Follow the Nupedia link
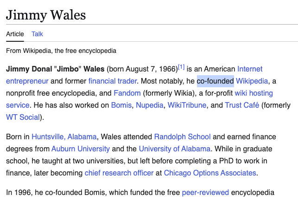Image resolution: width=298 pixels, height=201 pixels. 150,105
